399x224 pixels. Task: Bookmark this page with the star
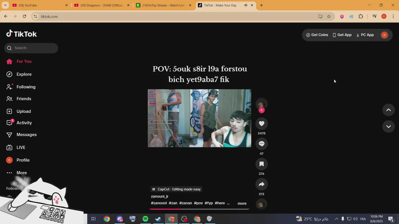[329, 16]
